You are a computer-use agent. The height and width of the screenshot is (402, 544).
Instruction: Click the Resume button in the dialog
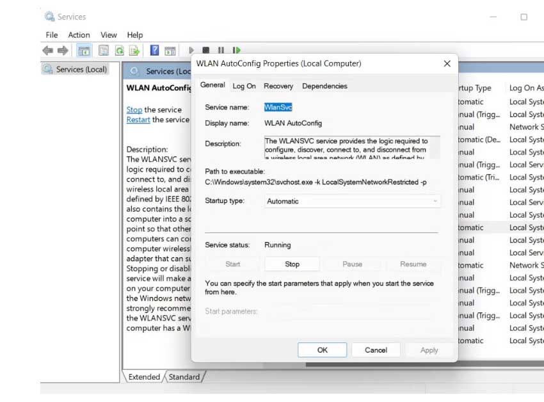413,264
